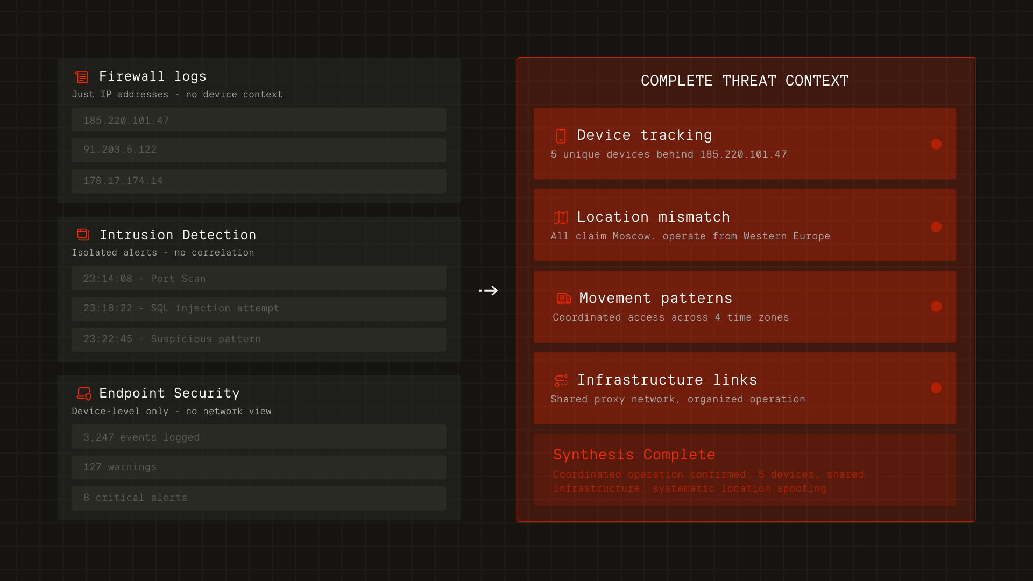This screenshot has height=581, width=1033.
Task: Toggle the red dot on Movement patterns
Action: click(936, 307)
